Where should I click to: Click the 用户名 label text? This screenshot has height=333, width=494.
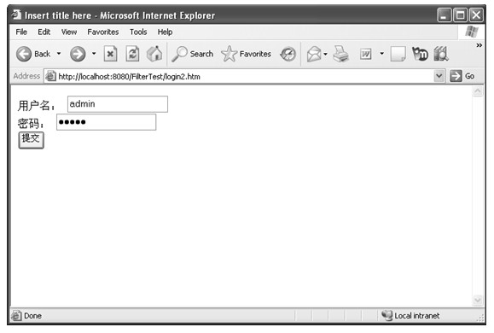click(36, 105)
